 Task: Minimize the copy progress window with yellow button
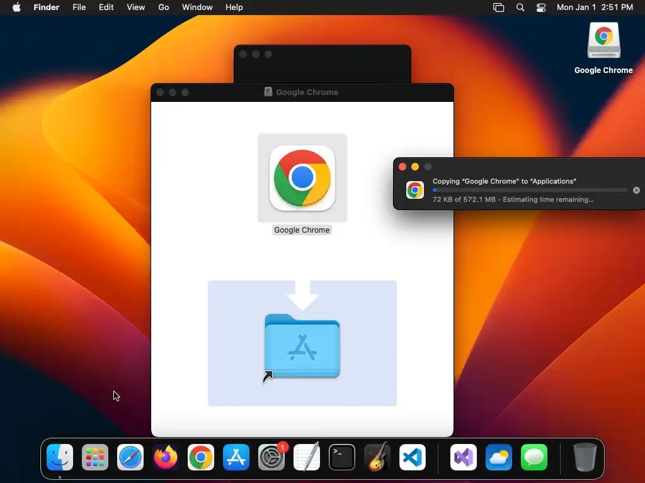click(x=415, y=167)
